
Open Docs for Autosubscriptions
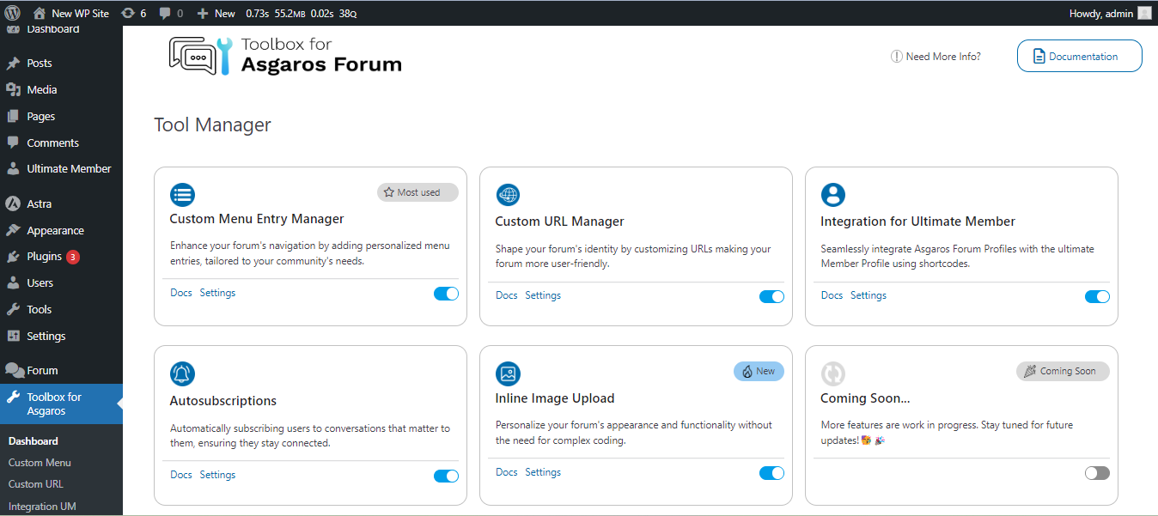click(x=181, y=475)
